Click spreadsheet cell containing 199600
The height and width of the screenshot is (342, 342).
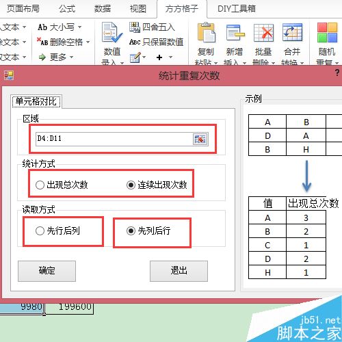pos(69,308)
